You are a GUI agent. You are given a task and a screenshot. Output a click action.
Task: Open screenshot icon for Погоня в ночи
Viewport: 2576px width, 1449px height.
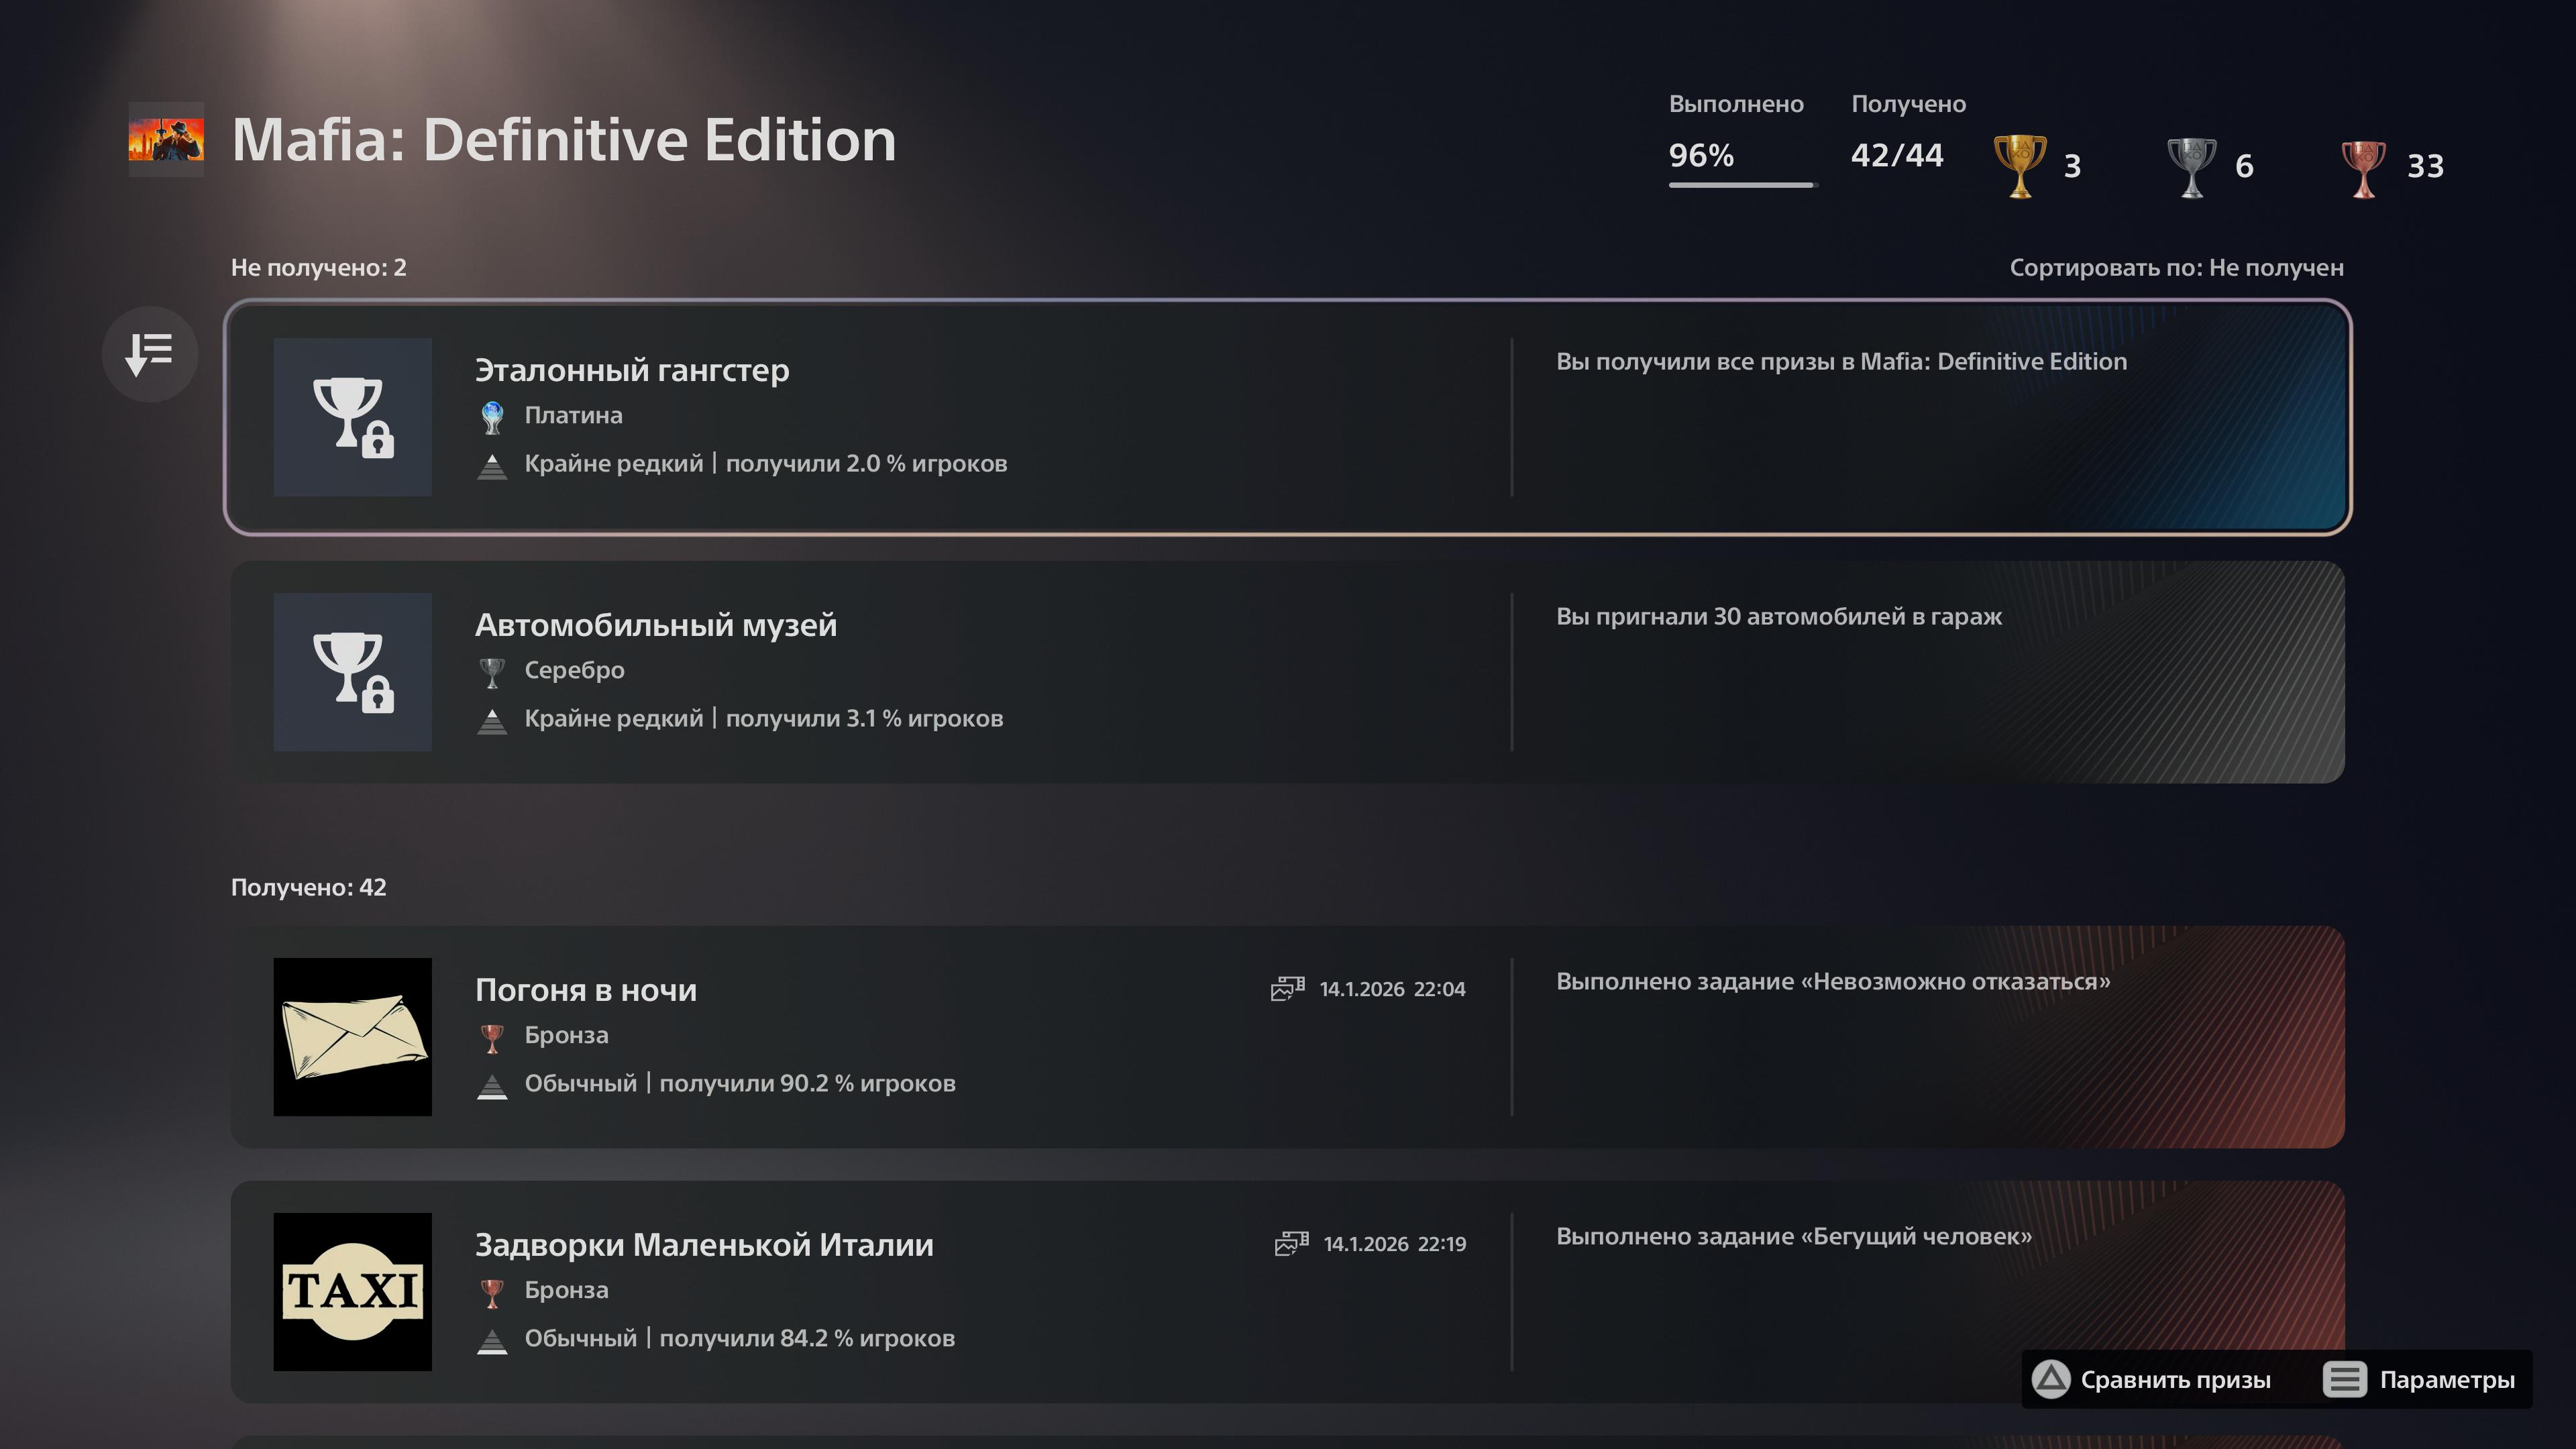[1288, 988]
